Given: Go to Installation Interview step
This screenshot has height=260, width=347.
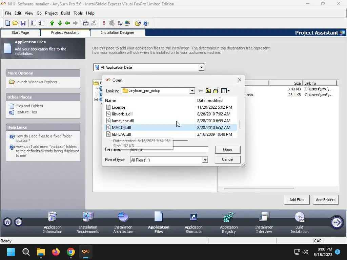Looking at the screenshot, I should pos(264,222).
